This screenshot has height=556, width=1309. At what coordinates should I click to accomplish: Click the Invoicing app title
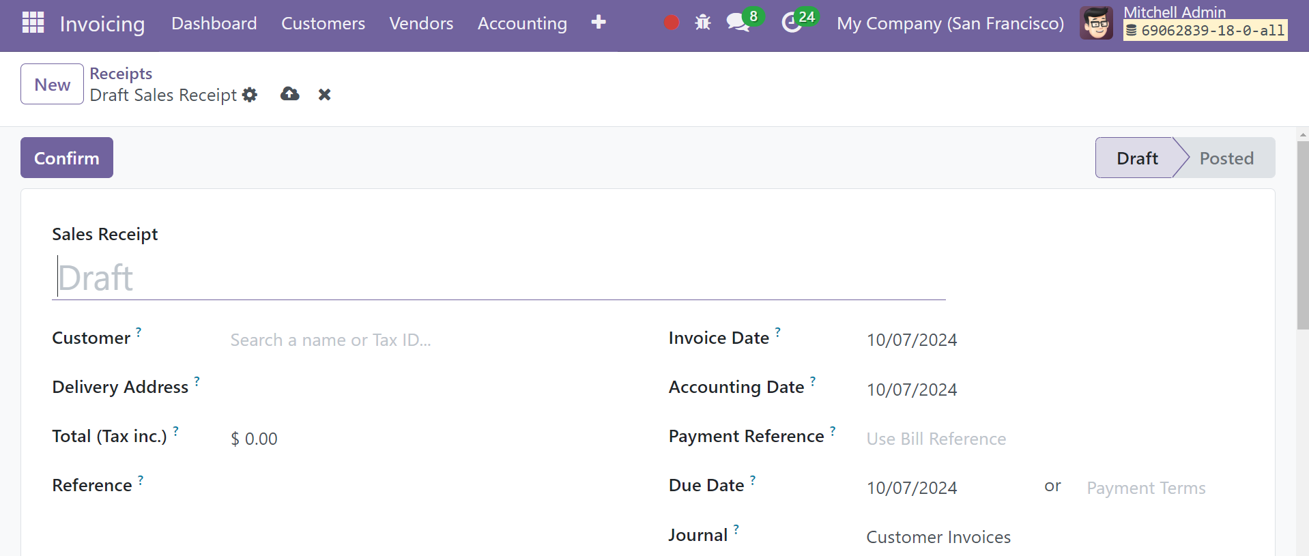[102, 24]
